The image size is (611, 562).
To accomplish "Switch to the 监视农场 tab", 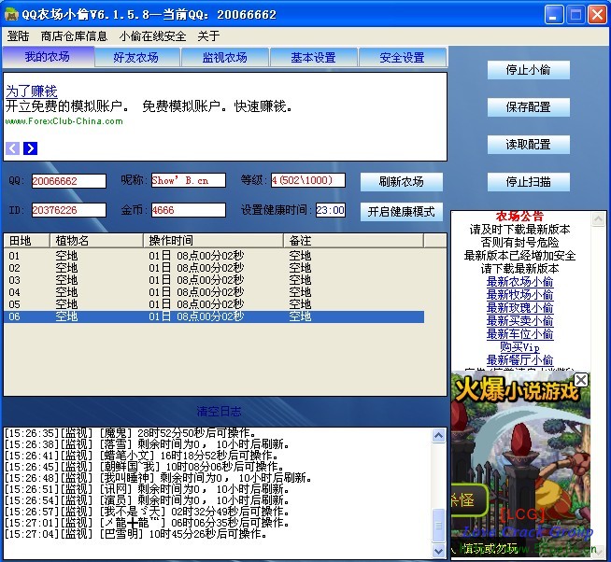I will (225, 58).
